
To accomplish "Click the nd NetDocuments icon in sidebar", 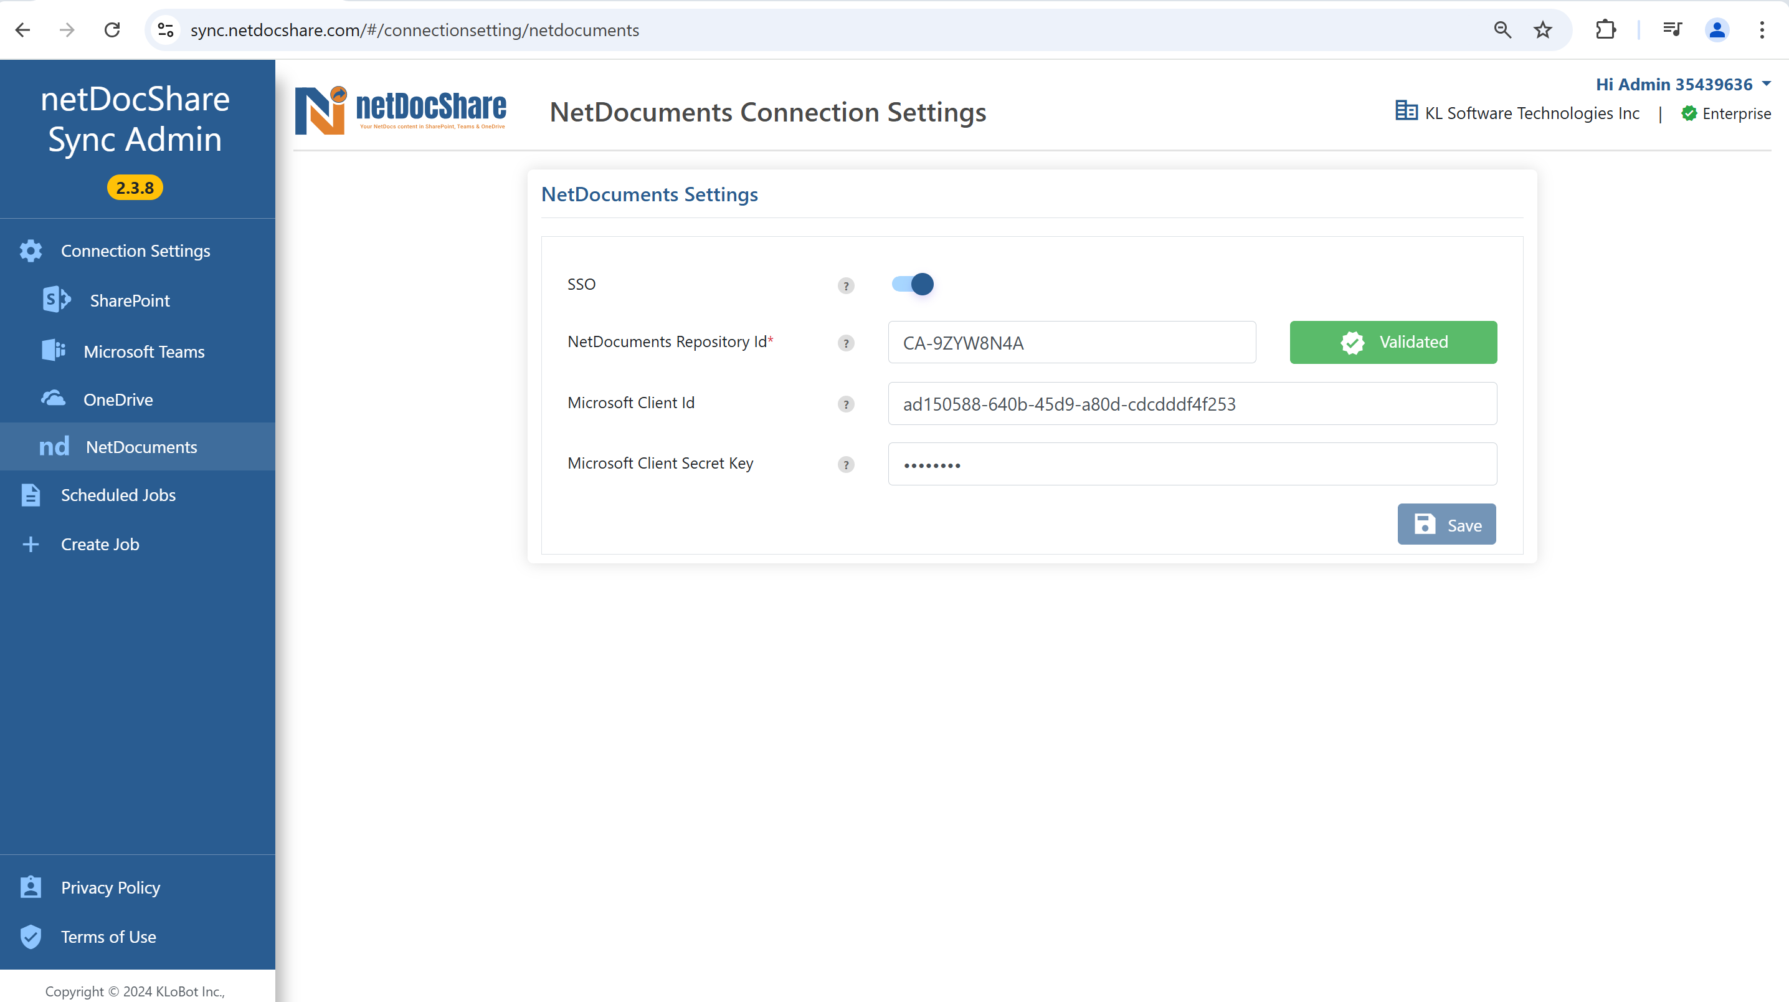I will click(54, 446).
